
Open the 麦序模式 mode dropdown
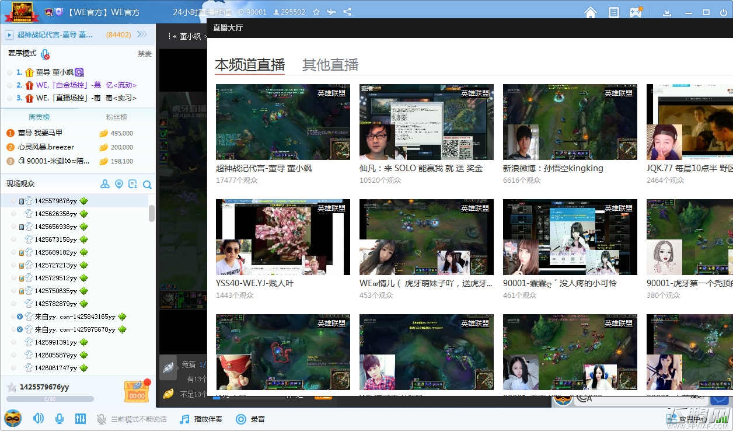(x=22, y=53)
